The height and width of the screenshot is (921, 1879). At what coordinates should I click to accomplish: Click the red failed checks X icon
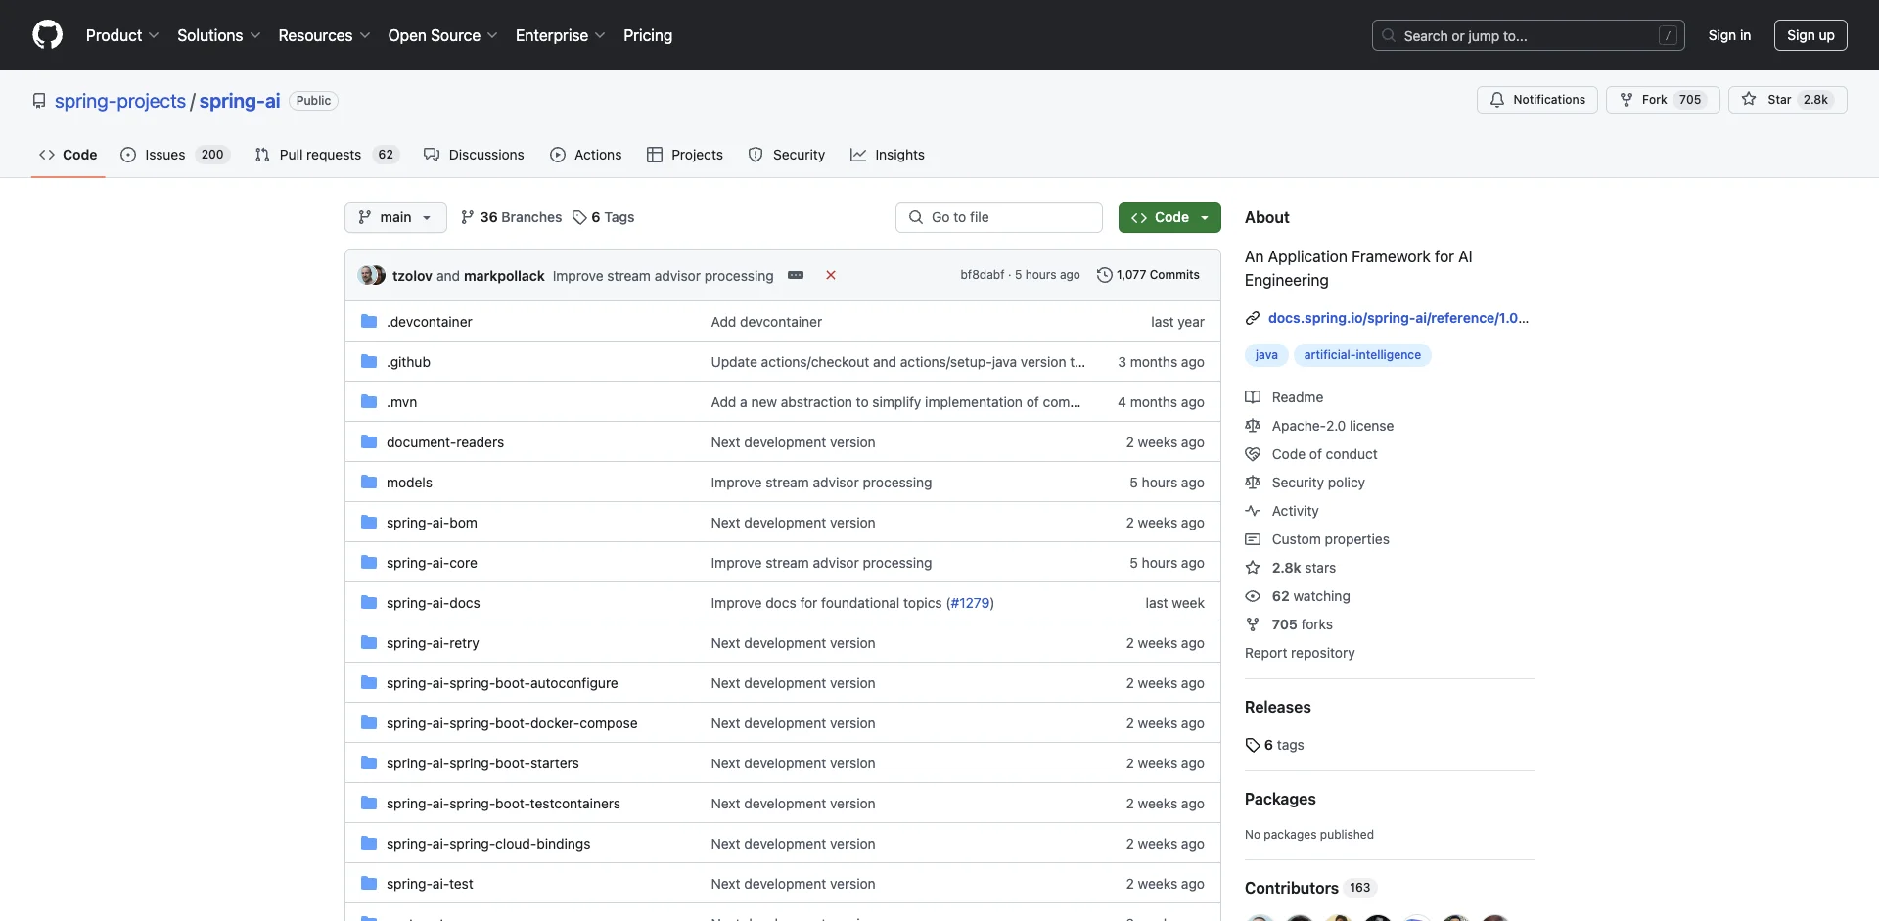click(x=831, y=275)
